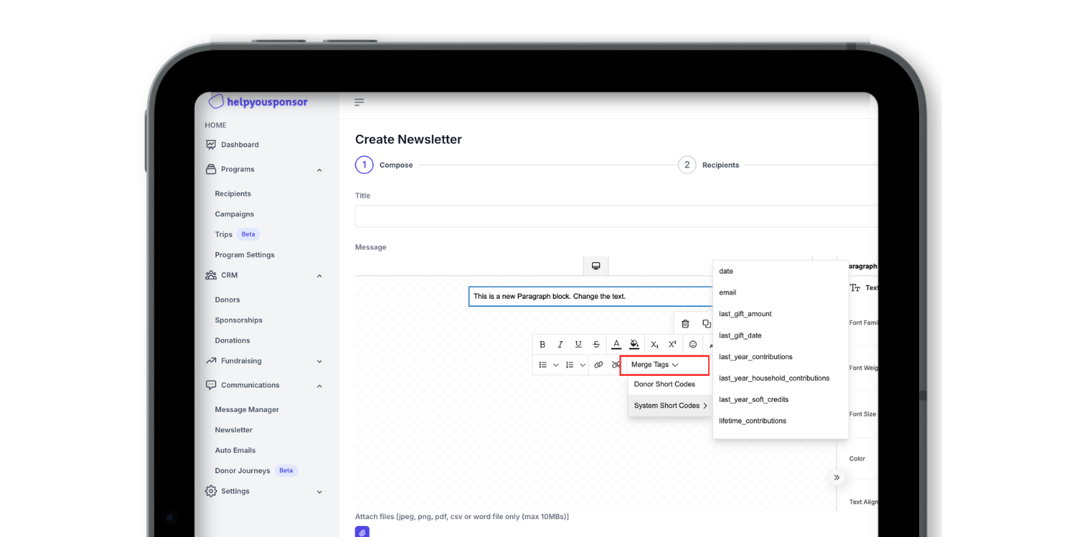Go to the Donors page

(227, 300)
